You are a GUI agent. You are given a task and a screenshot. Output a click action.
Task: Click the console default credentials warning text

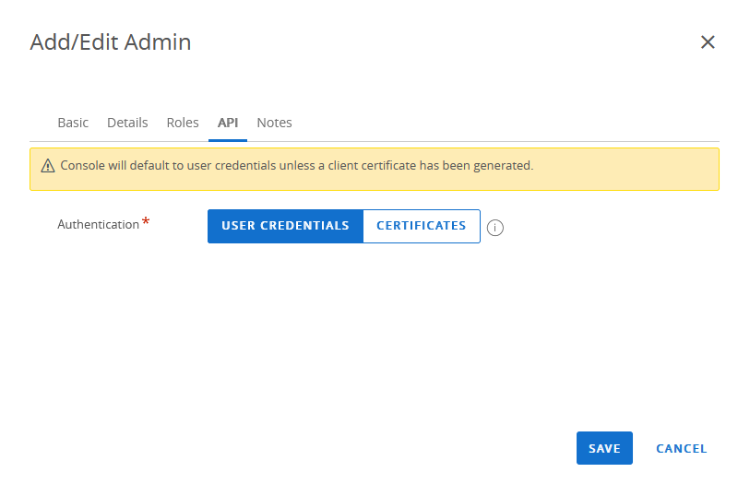tap(296, 166)
